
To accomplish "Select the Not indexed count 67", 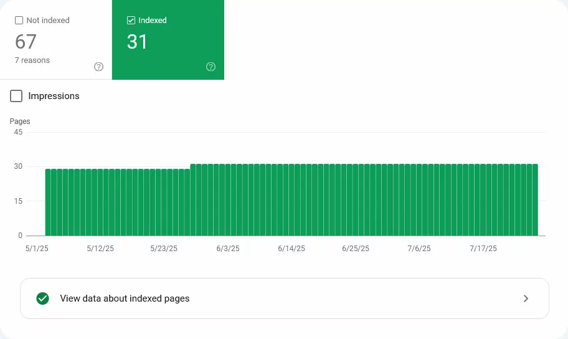I will (26, 42).
